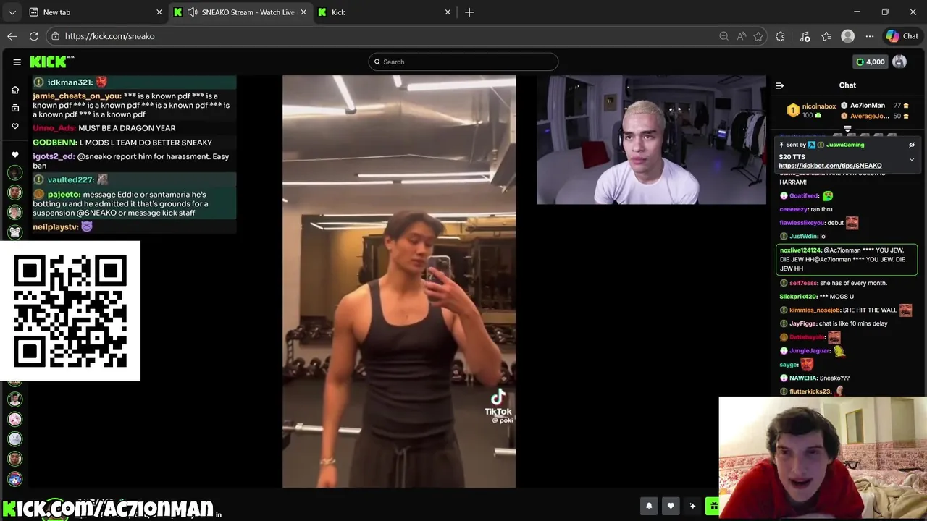
Task: Open the Kick hamburger sidebar menu
Action: 17,62
